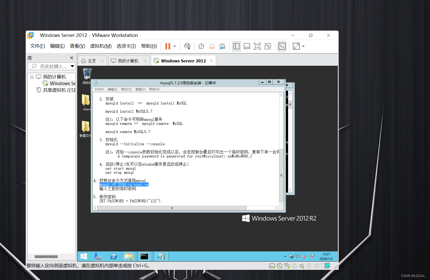Open the stretch display dropdown arrow
This screenshot has width=430, height=280.
coord(303,46)
